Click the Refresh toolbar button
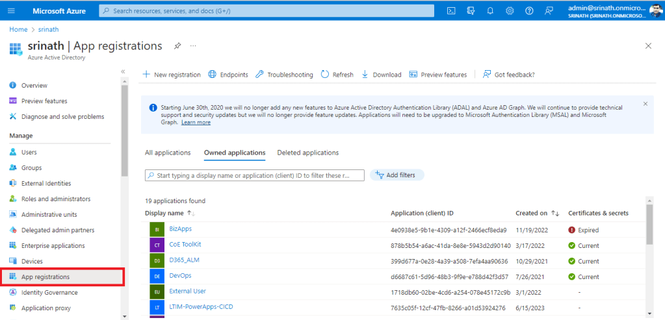 click(x=337, y=75)
